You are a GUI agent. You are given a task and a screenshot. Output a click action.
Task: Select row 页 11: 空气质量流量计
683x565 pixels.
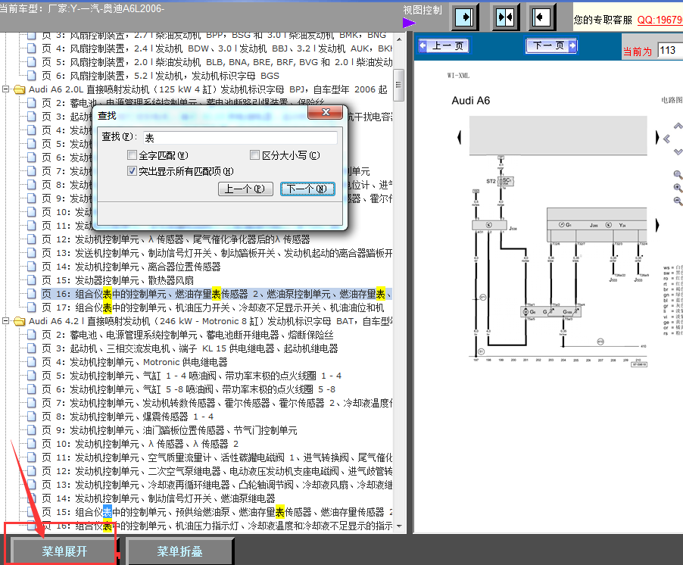(217, 457)
